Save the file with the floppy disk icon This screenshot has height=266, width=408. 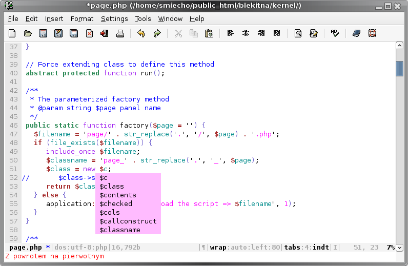(x=43, y=33)
